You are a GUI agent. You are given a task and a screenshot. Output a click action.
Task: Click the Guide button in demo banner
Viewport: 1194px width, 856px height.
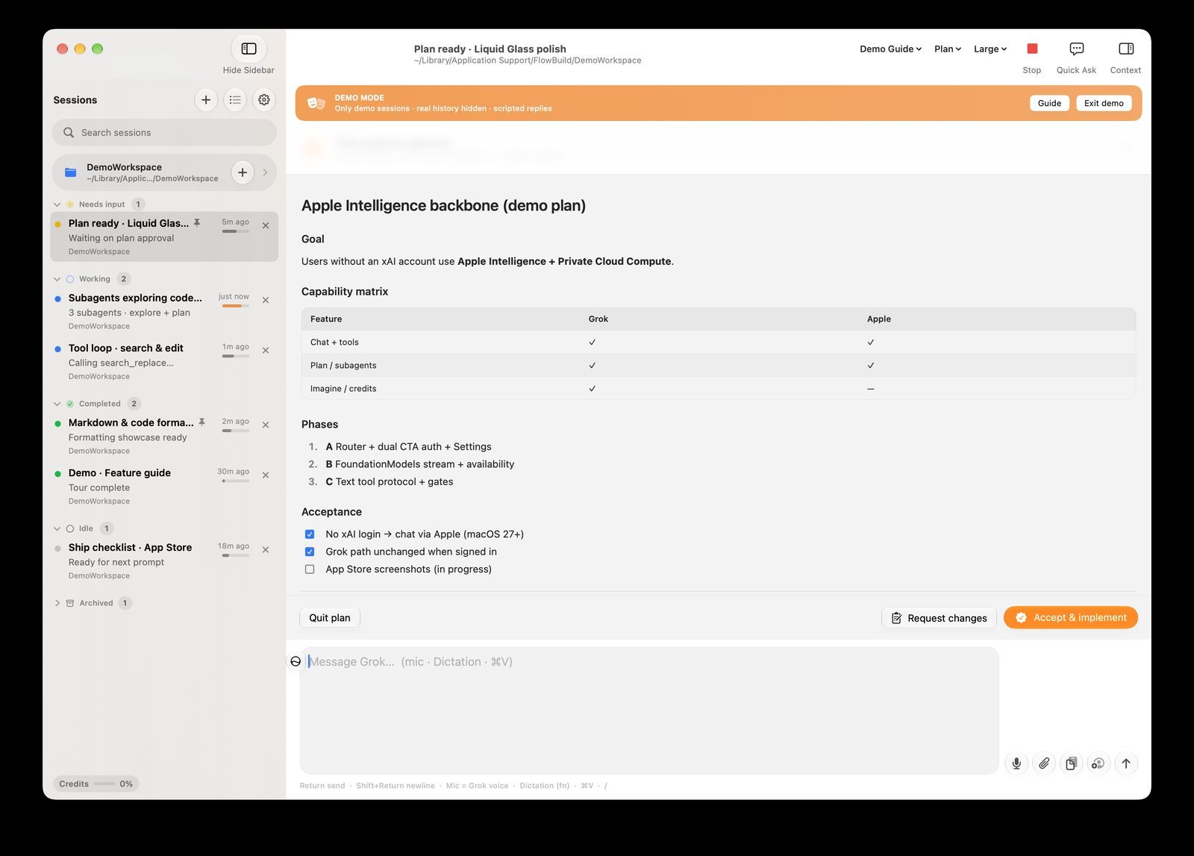tap(1049, 103)
